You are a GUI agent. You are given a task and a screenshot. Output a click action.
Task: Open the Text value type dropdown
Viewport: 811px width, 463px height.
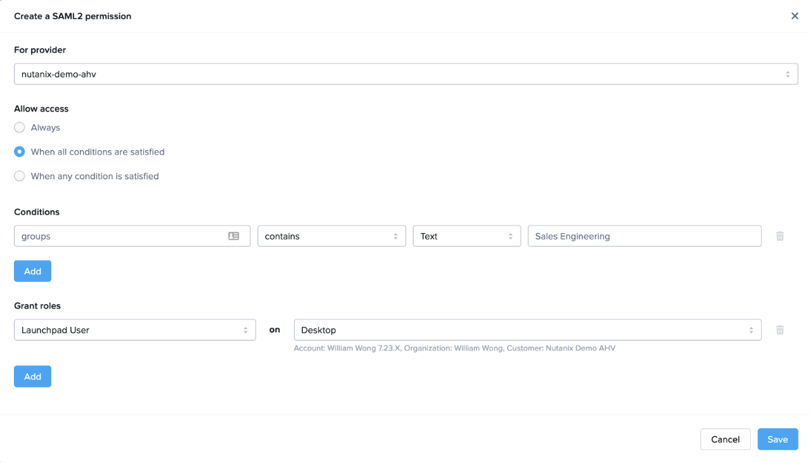click(x=466, y=236)
